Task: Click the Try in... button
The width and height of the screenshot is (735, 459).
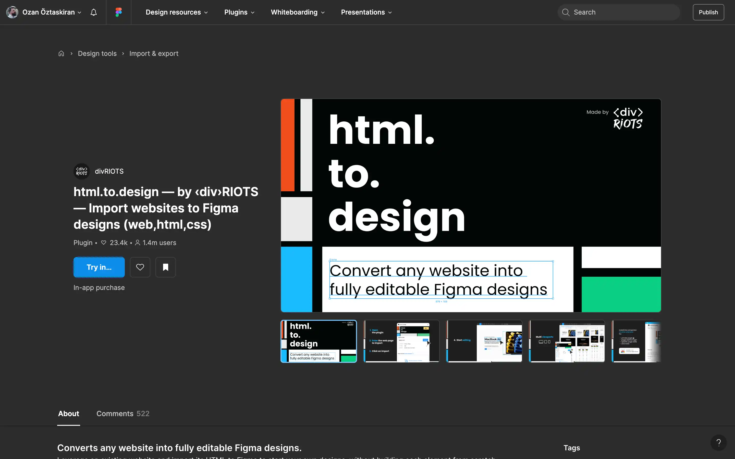Action: tap(99, 267)
